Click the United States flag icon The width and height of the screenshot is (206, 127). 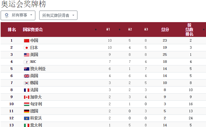click(x=27, y=55)
